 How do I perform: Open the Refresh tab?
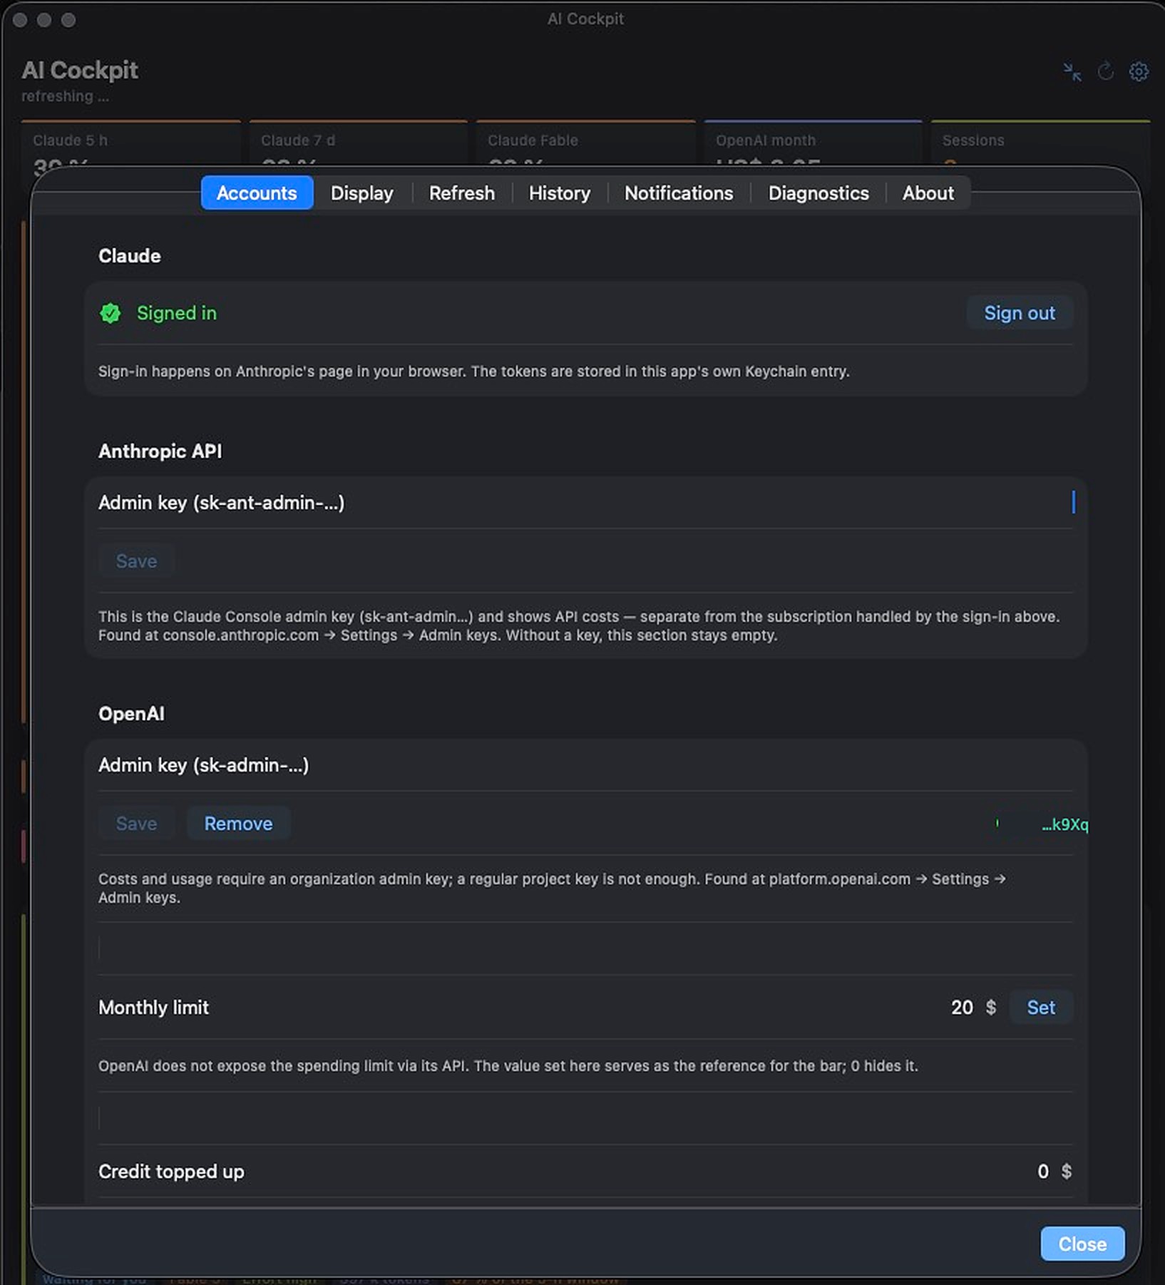(461, 193)
